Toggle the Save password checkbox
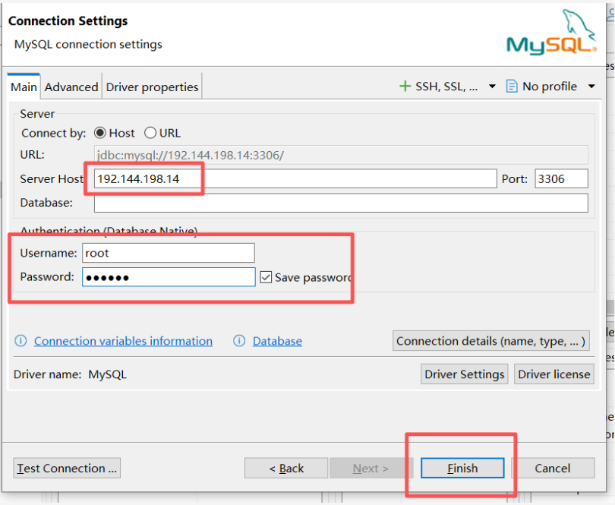The image size is (615, 505). coord(266,277)
